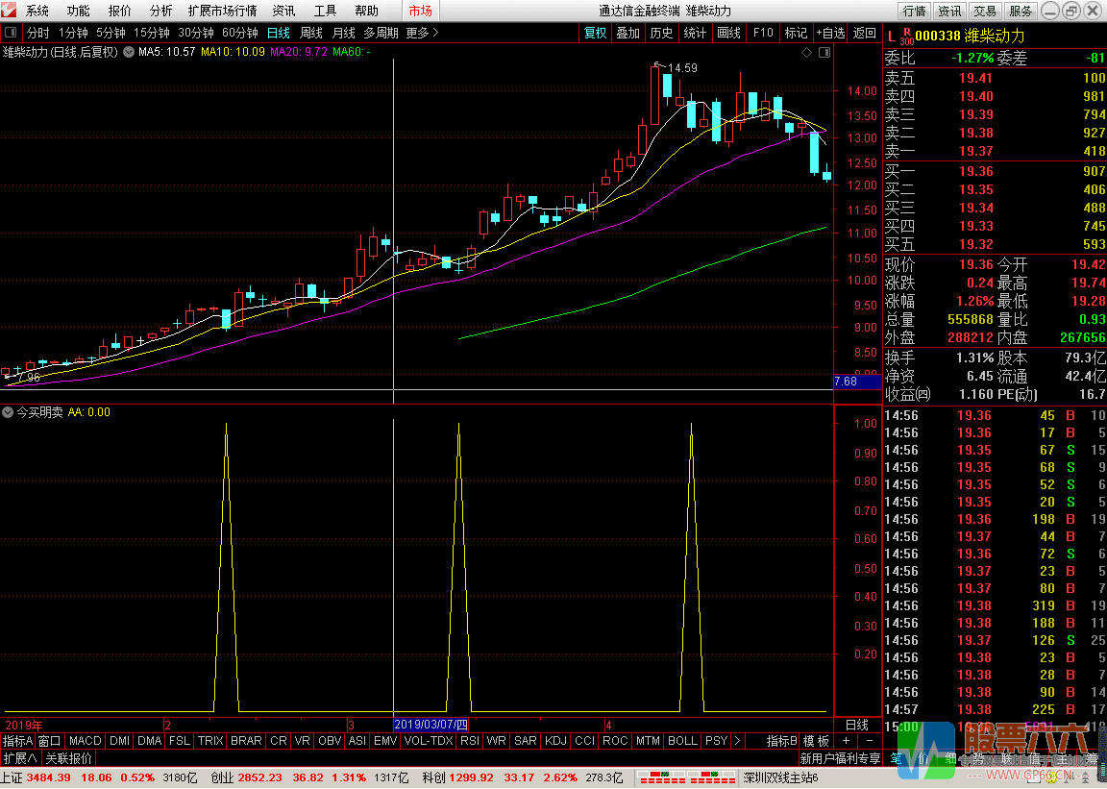1107x789 pixels.
Task: Open the 系统 menu
Action: (x=37, y=11)
